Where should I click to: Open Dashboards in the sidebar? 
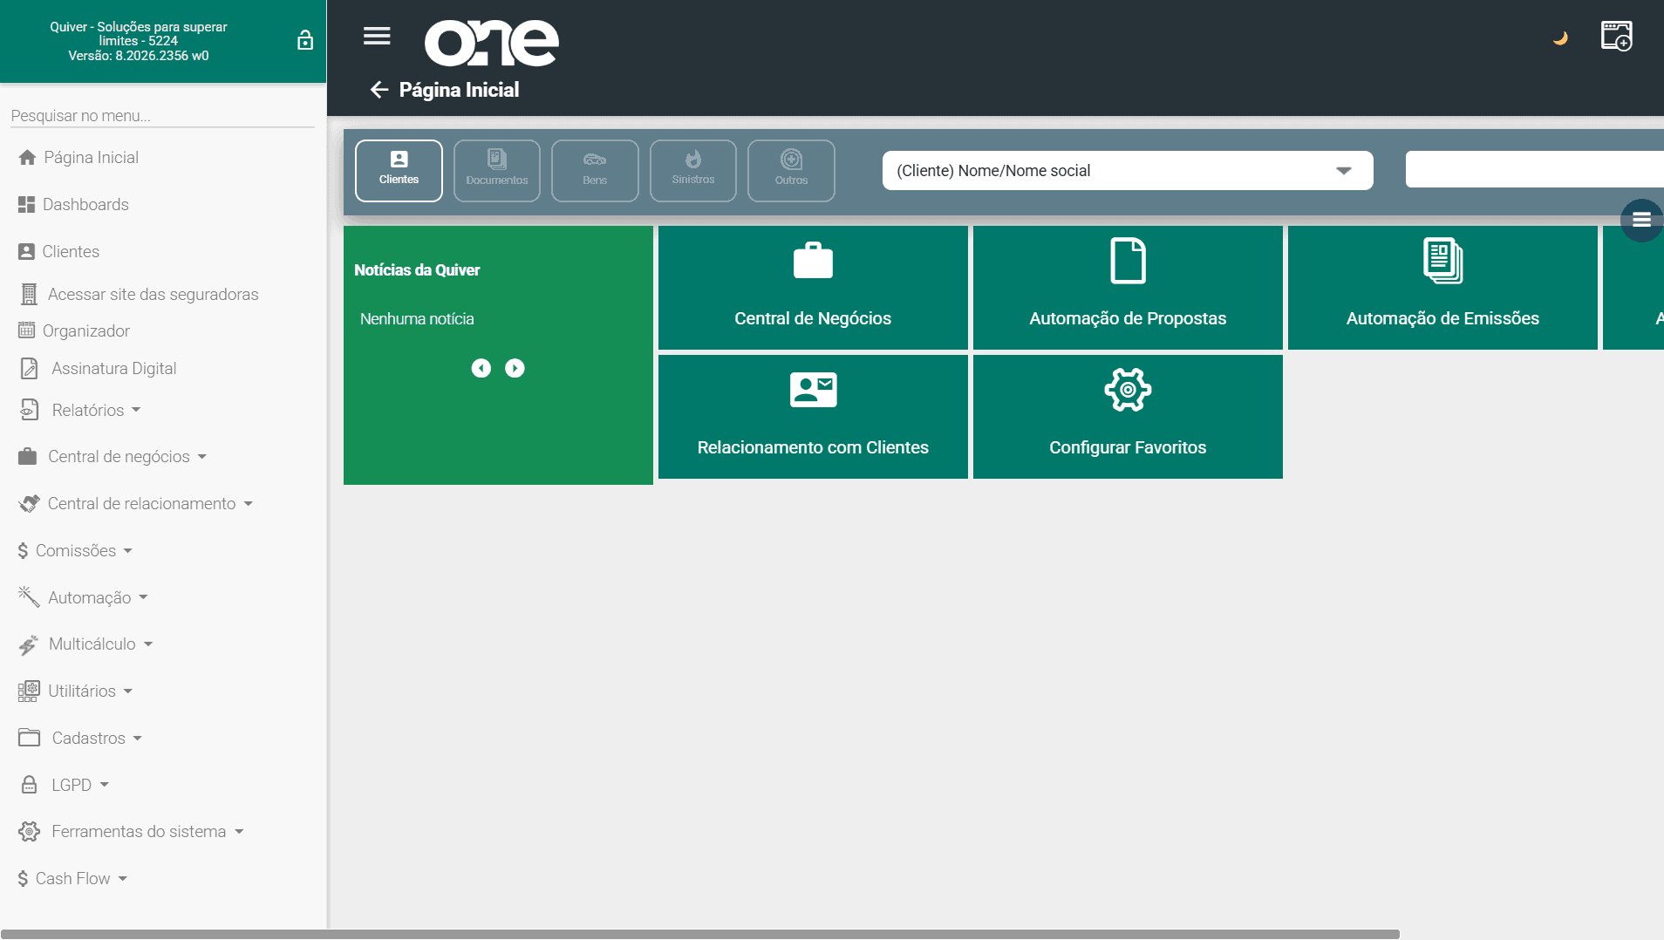coord(85,204)
